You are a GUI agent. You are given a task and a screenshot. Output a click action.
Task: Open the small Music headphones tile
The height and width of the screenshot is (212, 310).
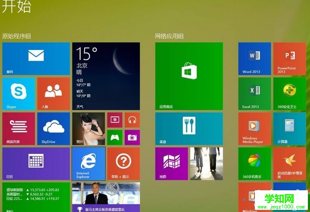pyautogui.click(x=132, y=120)
